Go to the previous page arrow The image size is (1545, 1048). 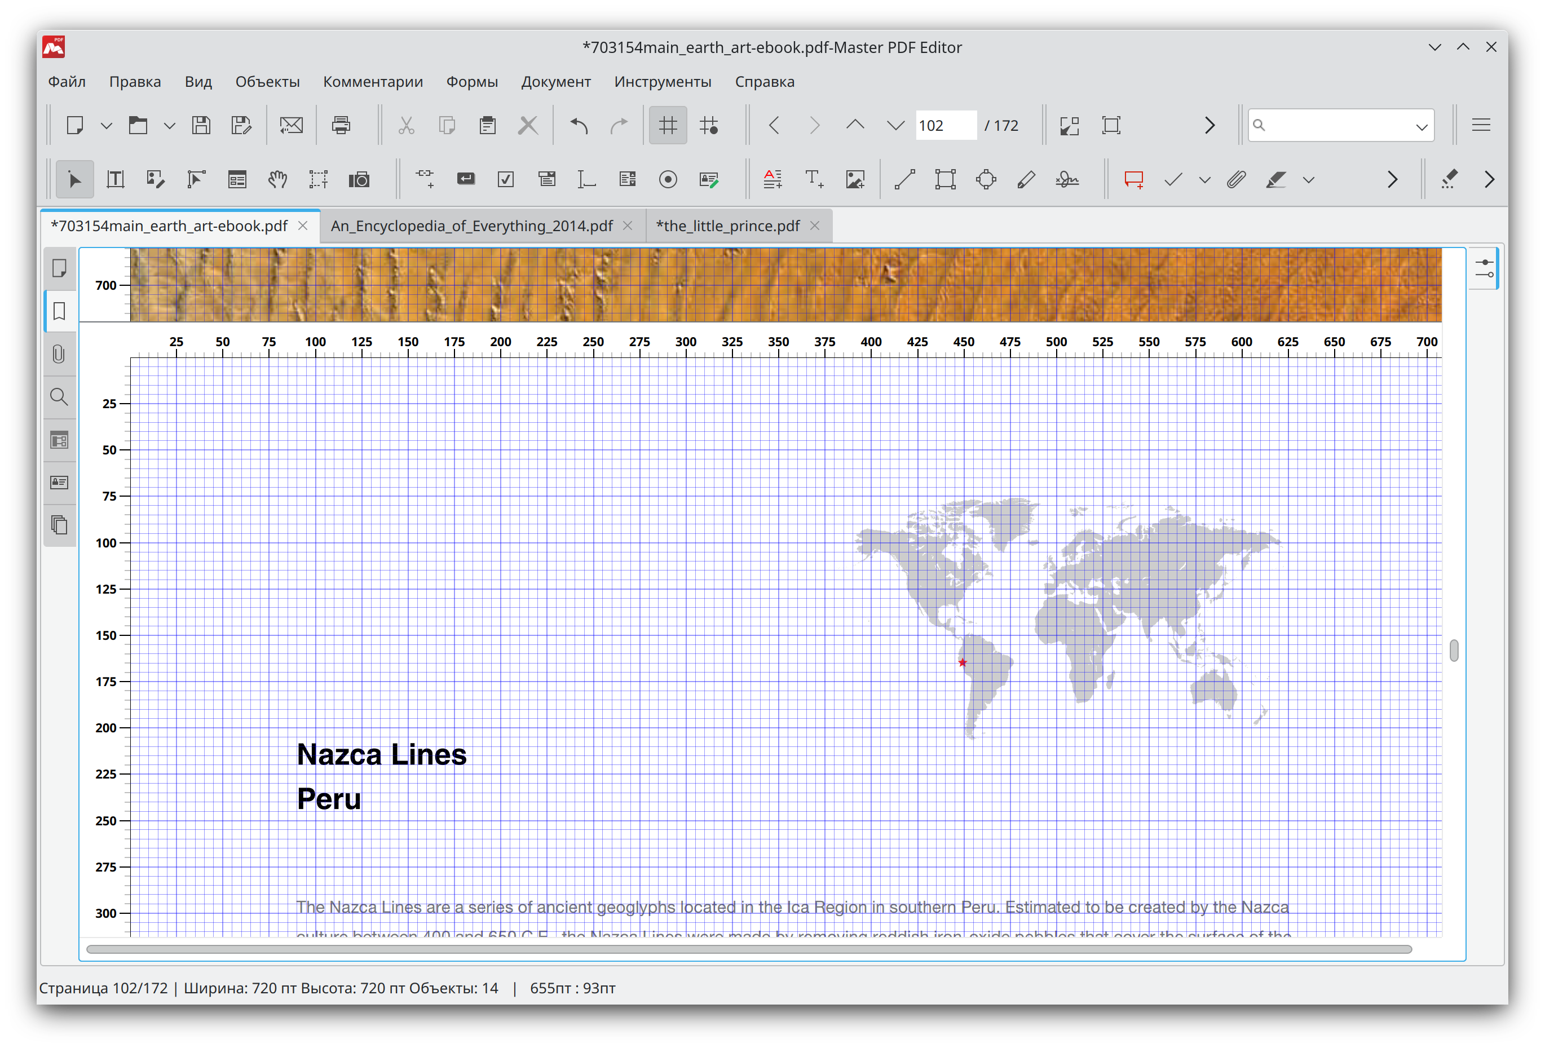(x=774, y=125)
